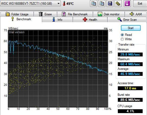Click the purple download arrow icon
Viewport: 147px width, 115px height.
click(127, 4)
